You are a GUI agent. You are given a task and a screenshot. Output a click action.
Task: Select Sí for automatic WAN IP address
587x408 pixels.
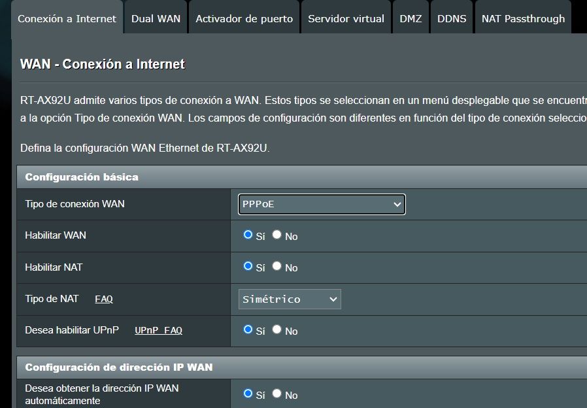coord(248,394)
